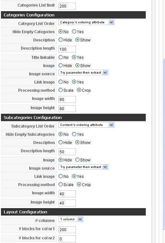Screen dimensions: 165x243
Task: Click the Subcategories Image height field
Action: (x=67, y=203)
